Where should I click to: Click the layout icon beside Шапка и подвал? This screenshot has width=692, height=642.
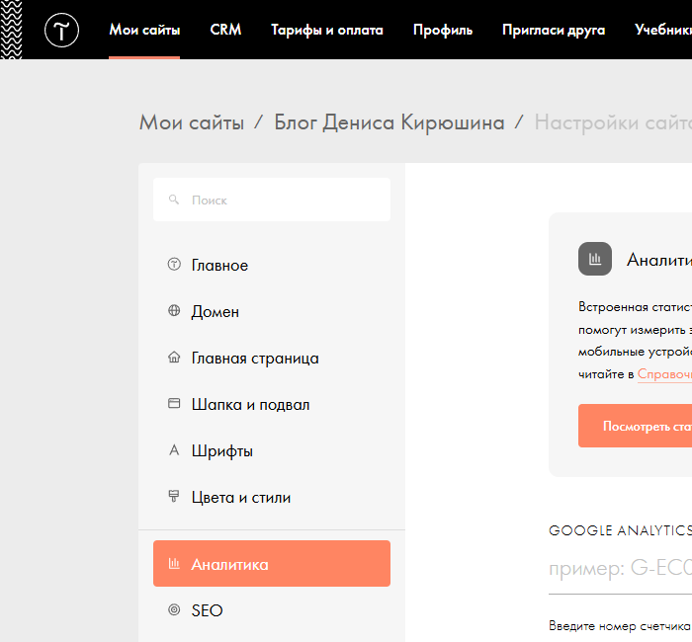(174, 403)
